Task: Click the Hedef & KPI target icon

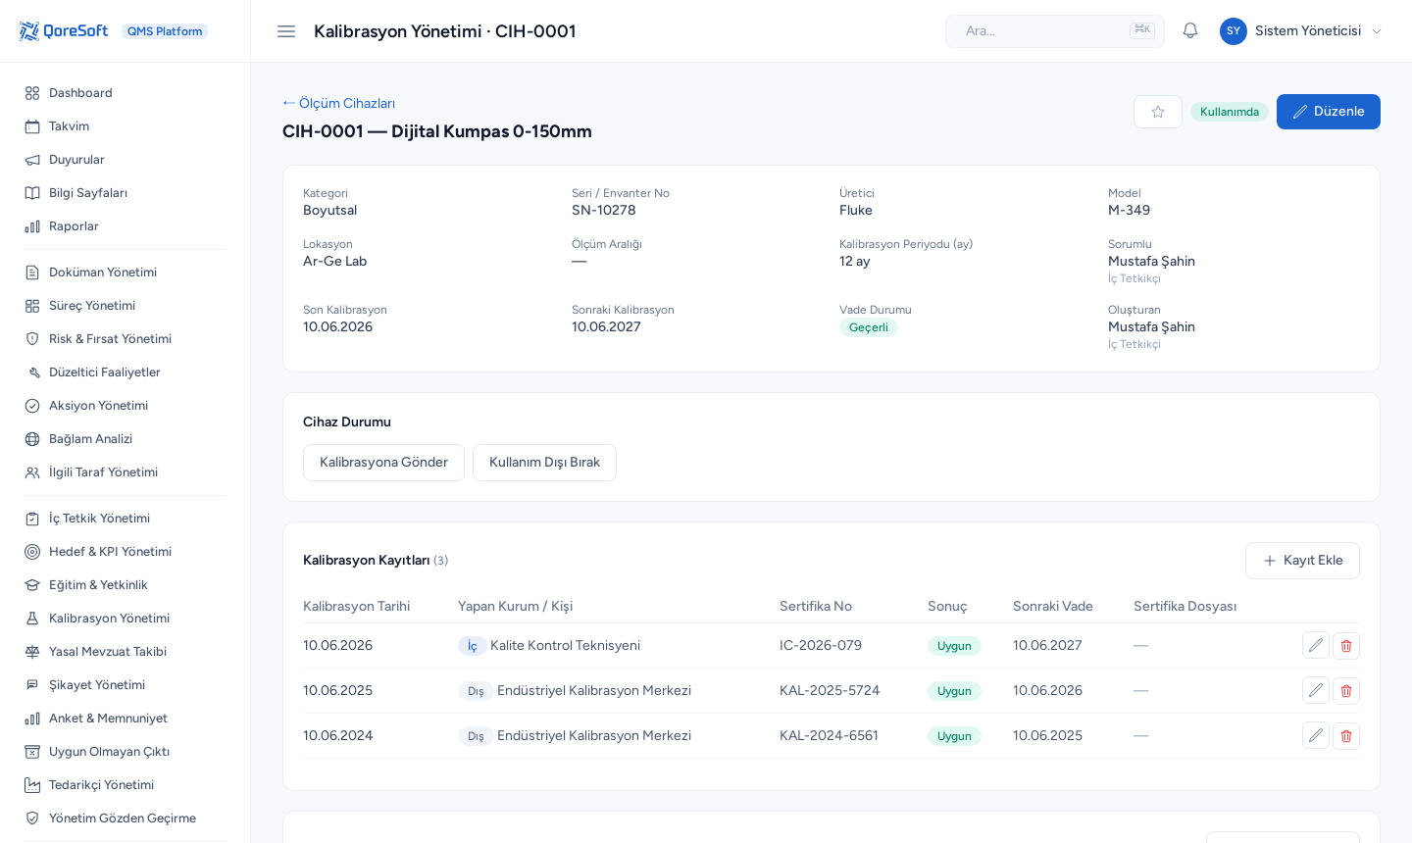Action: click(32, 552)
